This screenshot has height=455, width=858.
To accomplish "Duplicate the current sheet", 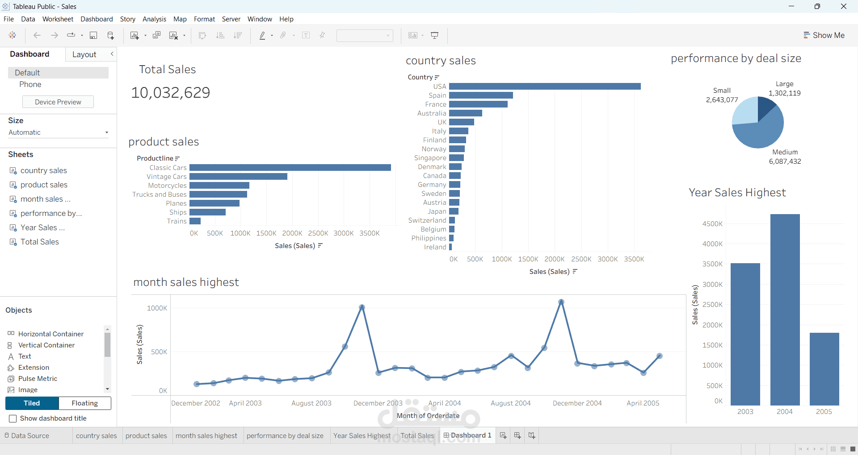I will (x=156, y=35).
